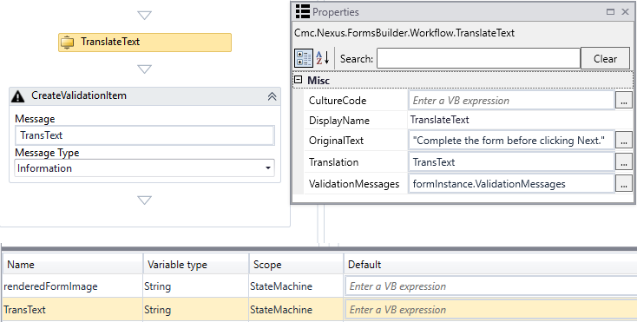Sort properties alphabetically

323,58
